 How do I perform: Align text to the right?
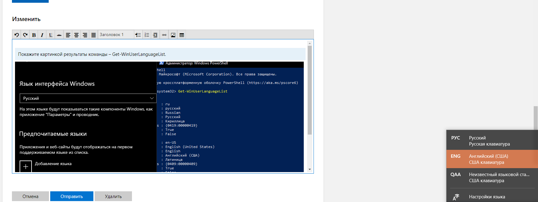tap(85, 35)
